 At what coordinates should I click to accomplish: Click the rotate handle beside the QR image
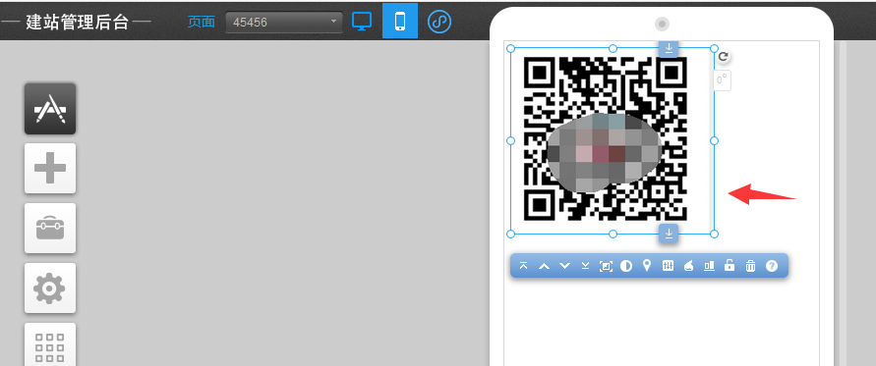(x=723, y=56)
